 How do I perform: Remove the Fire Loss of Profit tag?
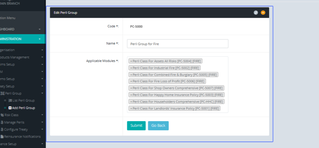(x=131, y=81)
